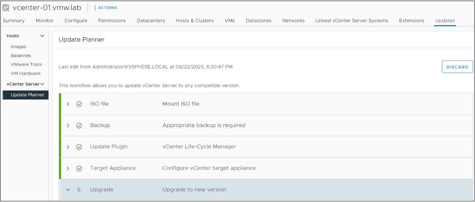
Task: Click the Discard button
Action: 457,67
